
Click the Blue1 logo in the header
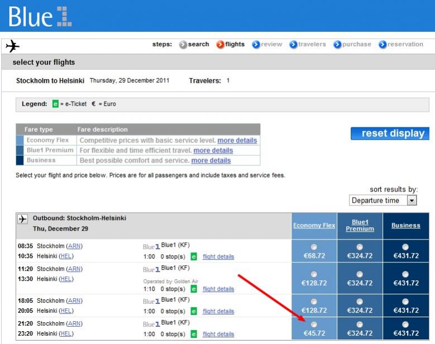coord(40,16)
